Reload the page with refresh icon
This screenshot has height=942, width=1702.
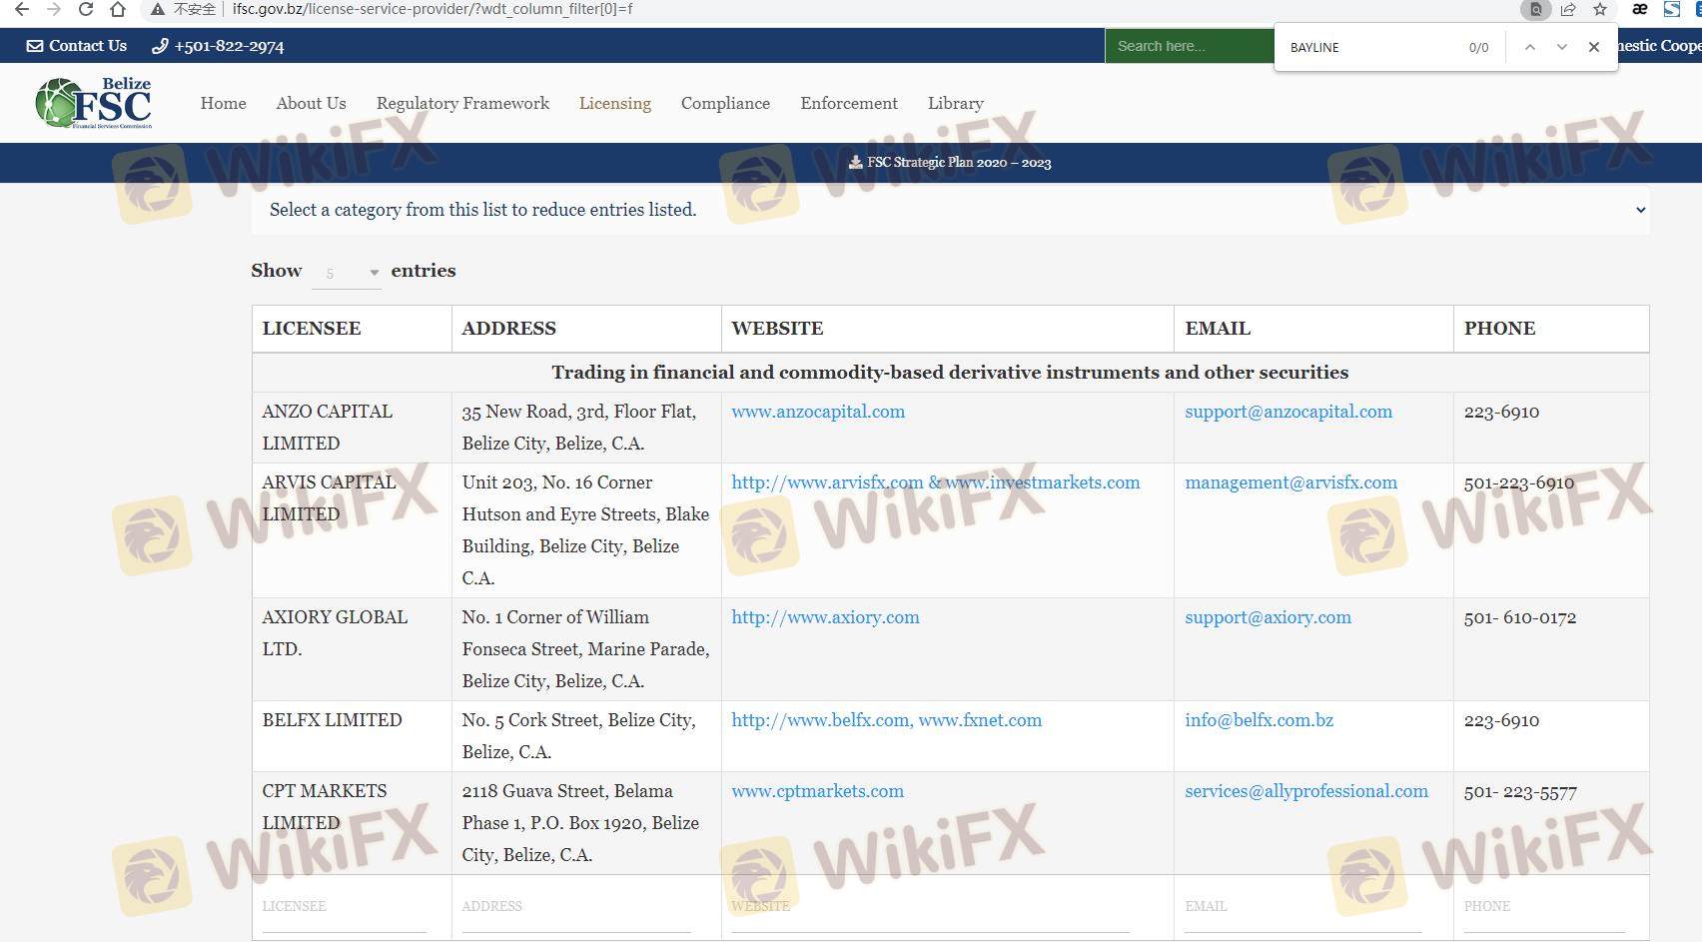(x=86, y=9)
